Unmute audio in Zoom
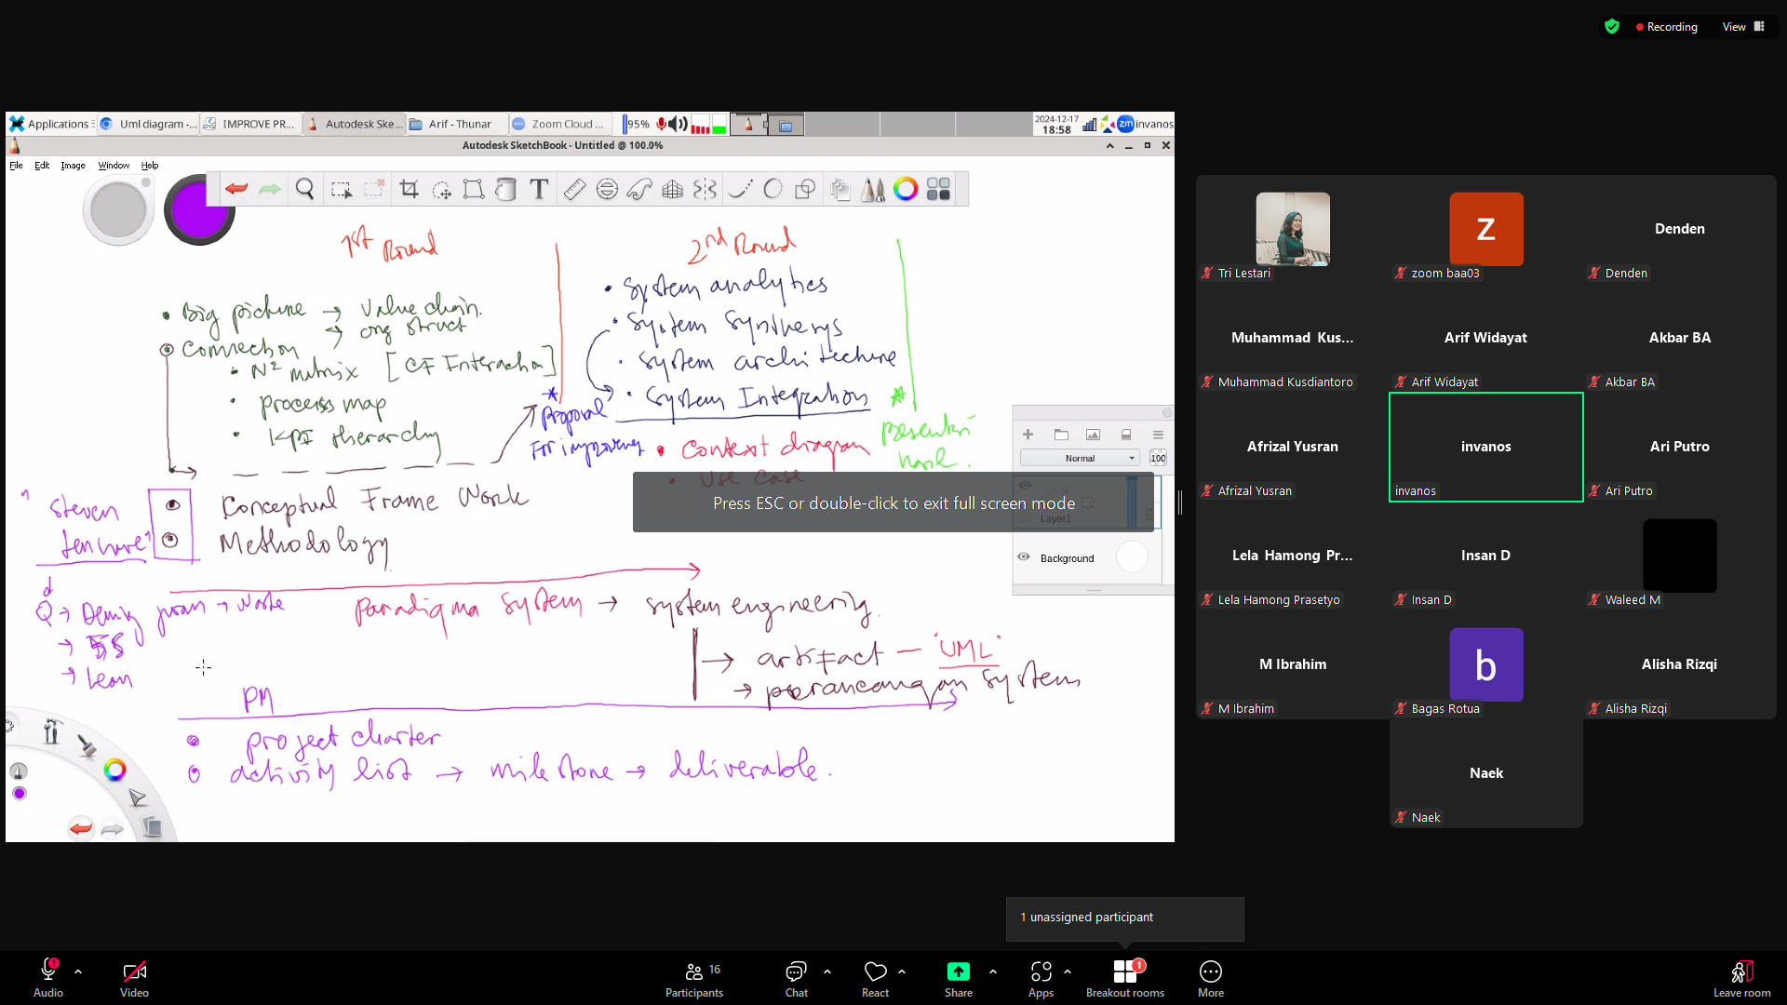The image size is (1787, 1005). 48,978
